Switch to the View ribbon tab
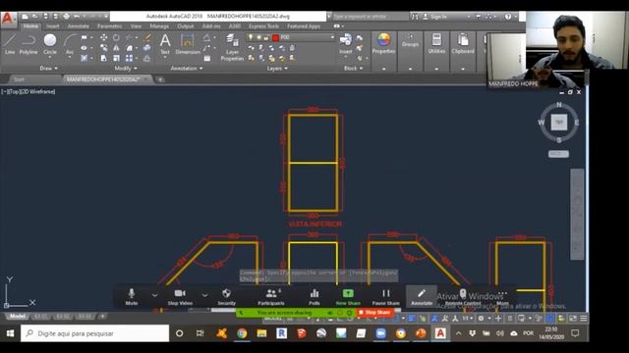The image size is (629, 353). (136, 26)
